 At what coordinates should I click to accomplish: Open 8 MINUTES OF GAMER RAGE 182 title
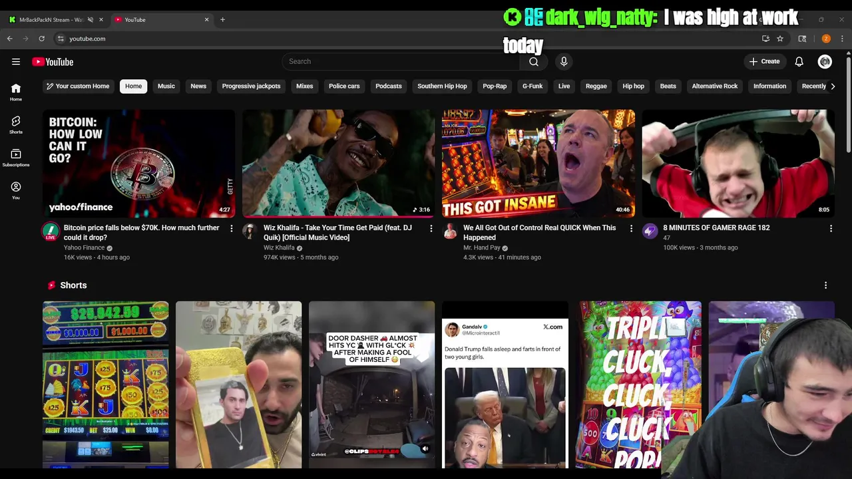[716, 228]
